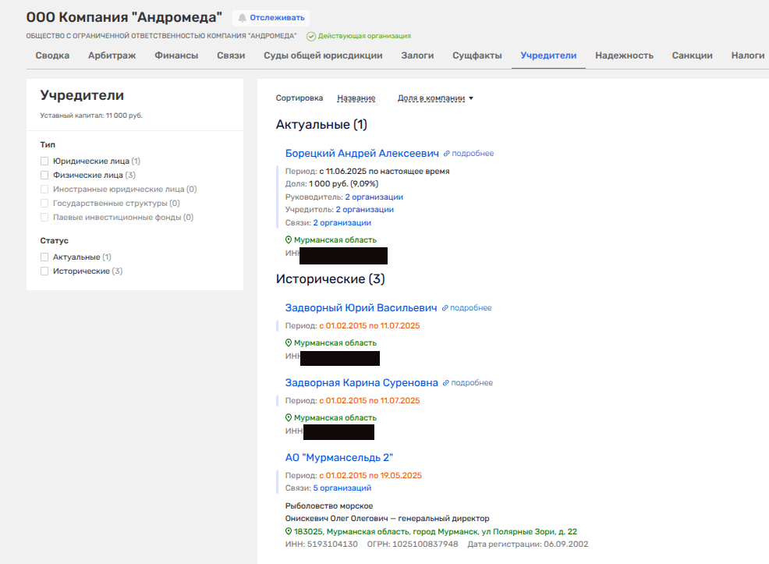Open the Доля в компании sort dropdown
The width and height of the screenshot is (769, 564).
coord(435,98)
